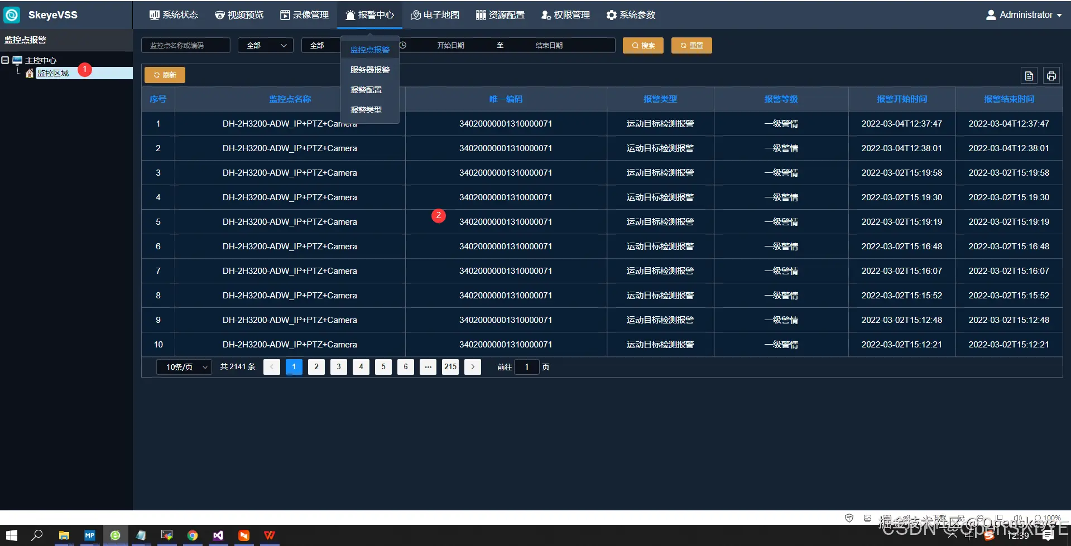
Task: Click start time 2022-03-04T12:37:47 in row 1
Action: pyautogui.click(x=902, y=123)
